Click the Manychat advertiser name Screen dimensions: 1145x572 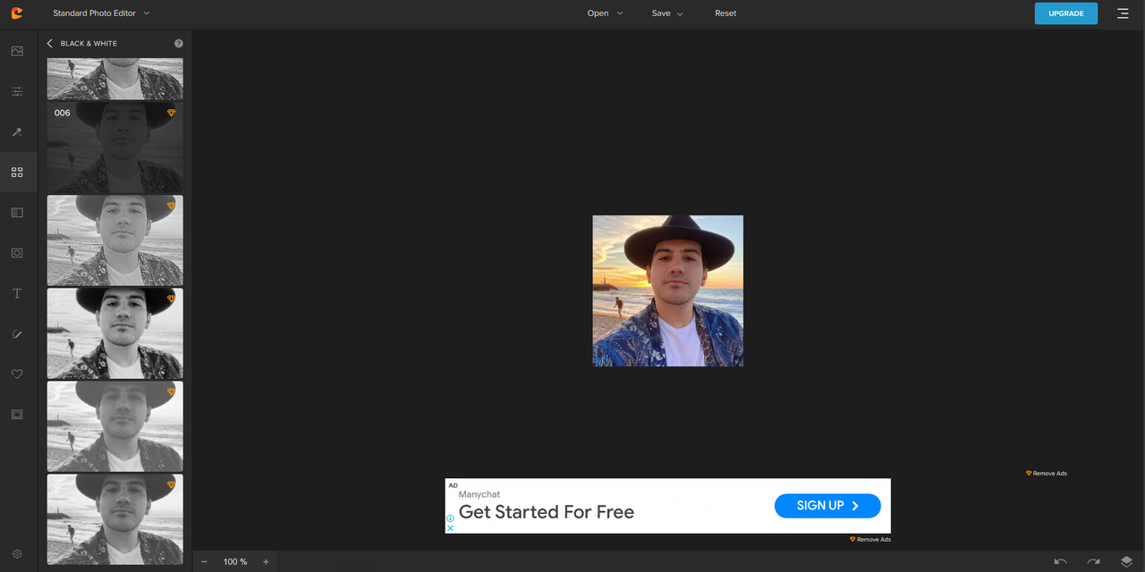[479, 494]
